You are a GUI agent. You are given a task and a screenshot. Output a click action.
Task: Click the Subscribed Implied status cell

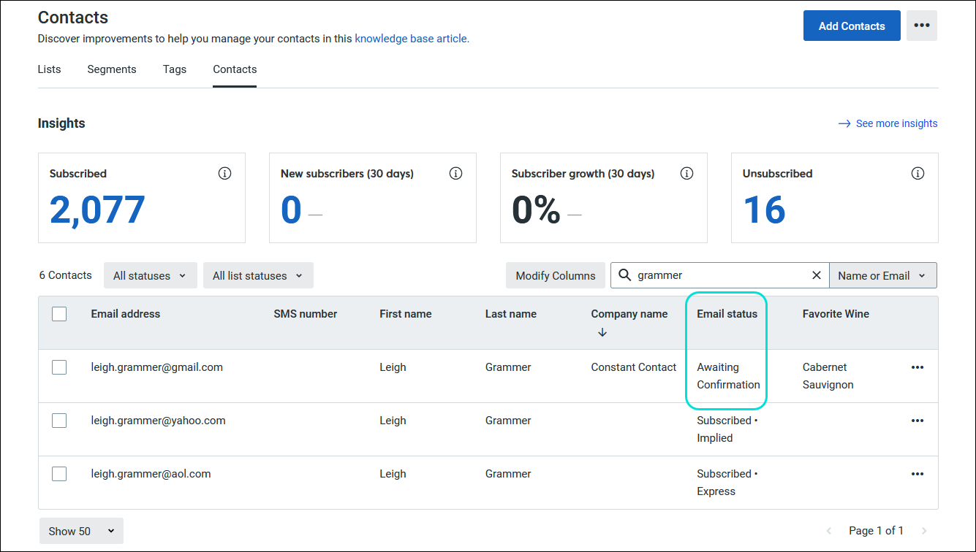pos(727,429)
